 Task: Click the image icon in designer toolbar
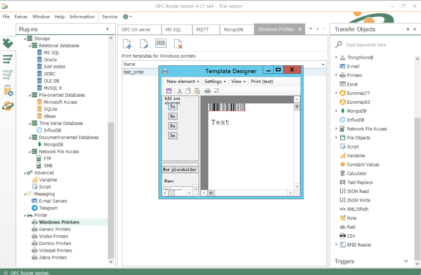click(216, 91)
